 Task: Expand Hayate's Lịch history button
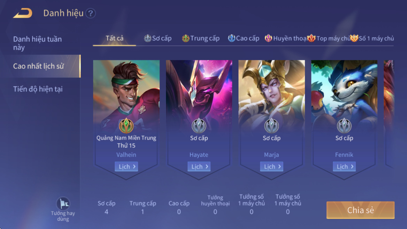tap(199, 167)
